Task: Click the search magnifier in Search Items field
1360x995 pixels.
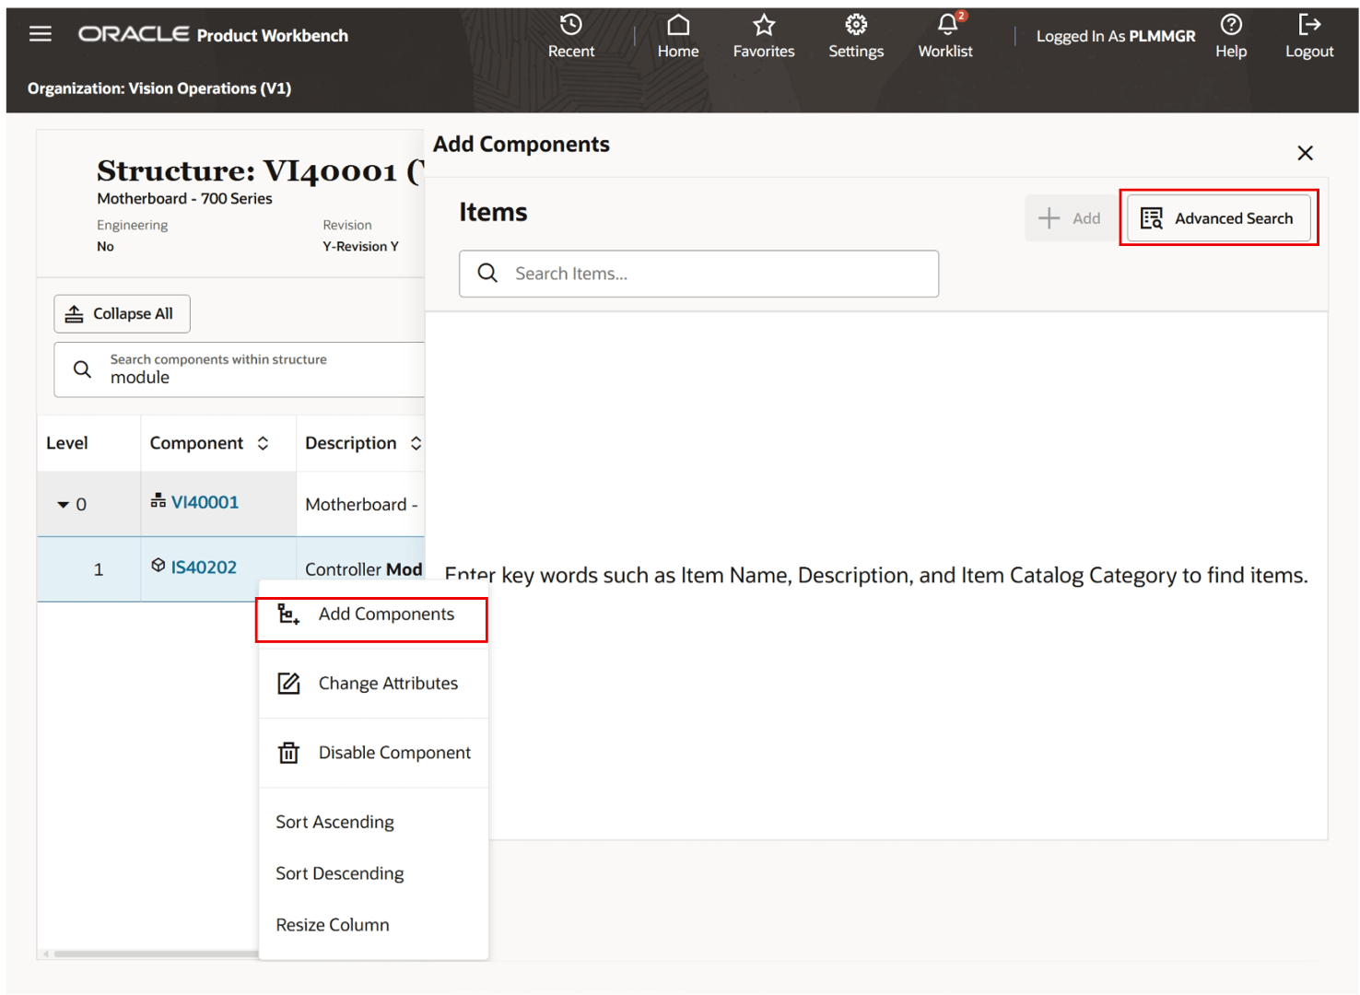Action: (x=488, y=273)
